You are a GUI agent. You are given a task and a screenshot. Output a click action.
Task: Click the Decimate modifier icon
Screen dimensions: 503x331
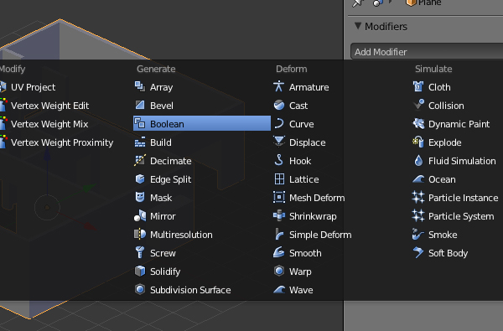pyautogui.click(x=140, y=160)
